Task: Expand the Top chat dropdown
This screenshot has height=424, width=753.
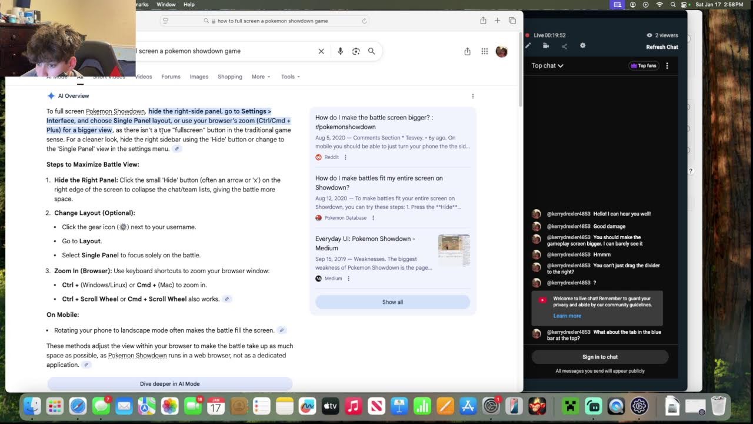Action: click(547, 66)
